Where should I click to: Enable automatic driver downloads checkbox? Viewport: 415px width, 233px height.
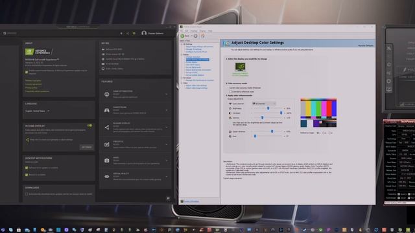(x=27, y=194)
